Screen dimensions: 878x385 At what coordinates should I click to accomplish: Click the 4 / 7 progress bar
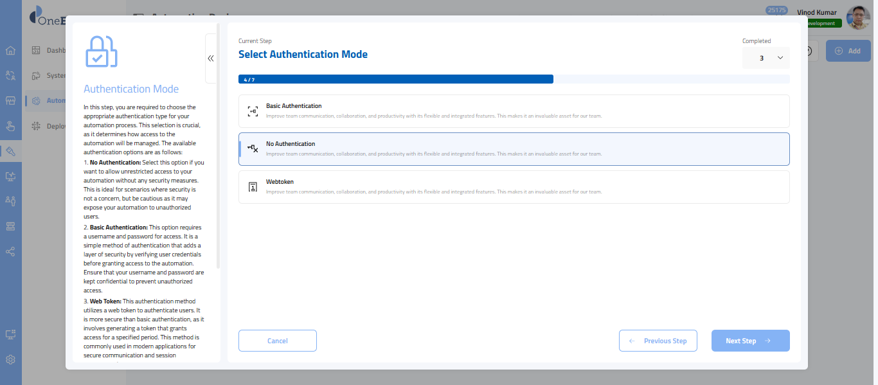coord(395,79)
